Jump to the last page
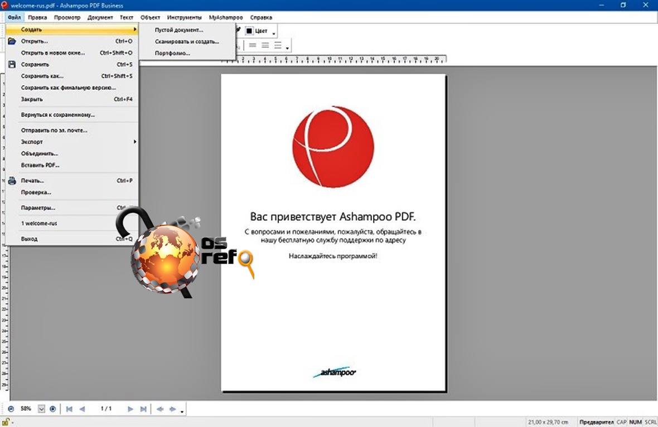658x427 pixels. point(143,409)
